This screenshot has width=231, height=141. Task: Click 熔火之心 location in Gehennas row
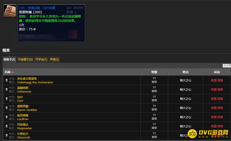coord(185,89)
